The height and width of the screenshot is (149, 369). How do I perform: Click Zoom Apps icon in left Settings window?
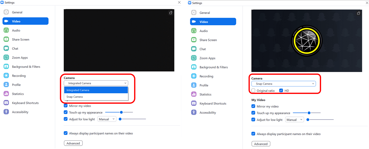(x=6, y=58)
